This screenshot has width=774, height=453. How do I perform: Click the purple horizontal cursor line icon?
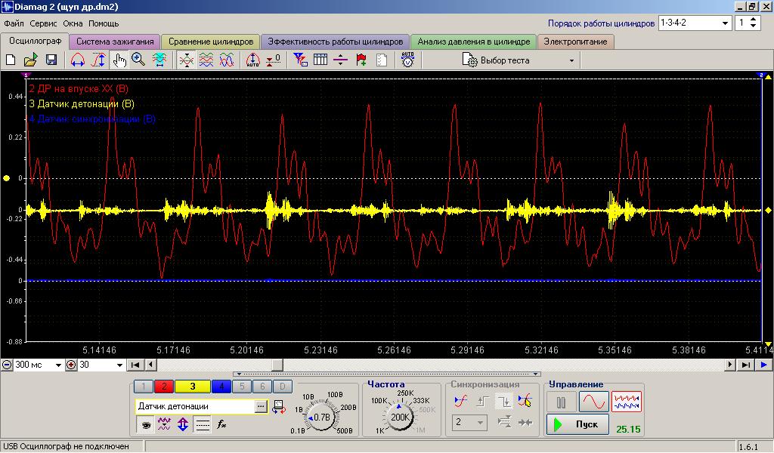coord(341,60)
